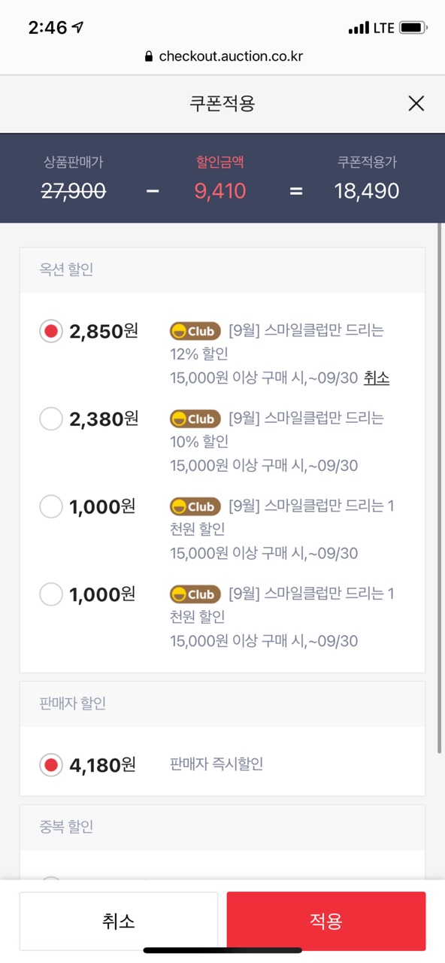Screen dimensions: 445x963
Task: Tap the lock icon in the address bar
Action: pos(148,56)
